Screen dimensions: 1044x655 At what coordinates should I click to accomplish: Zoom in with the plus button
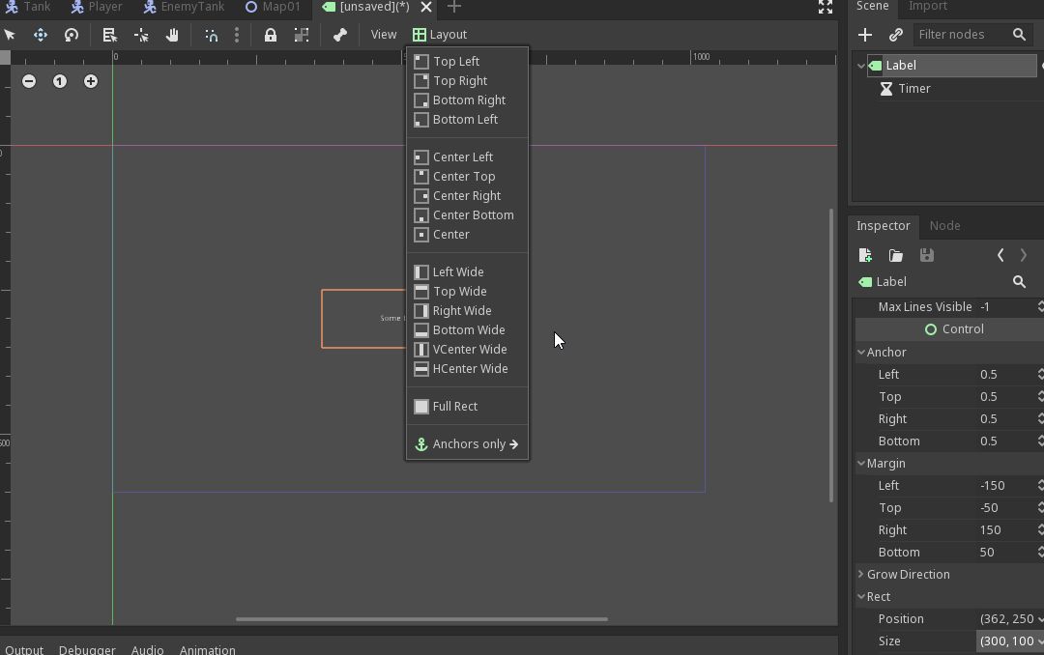coord(91,81)
